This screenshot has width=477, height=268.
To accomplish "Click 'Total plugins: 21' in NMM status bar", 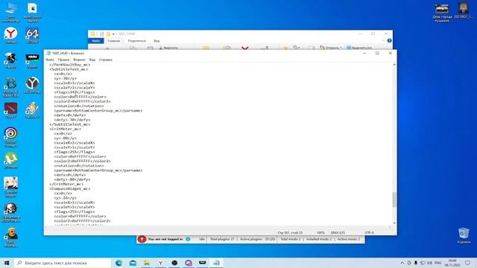I will tap(222, 240).
